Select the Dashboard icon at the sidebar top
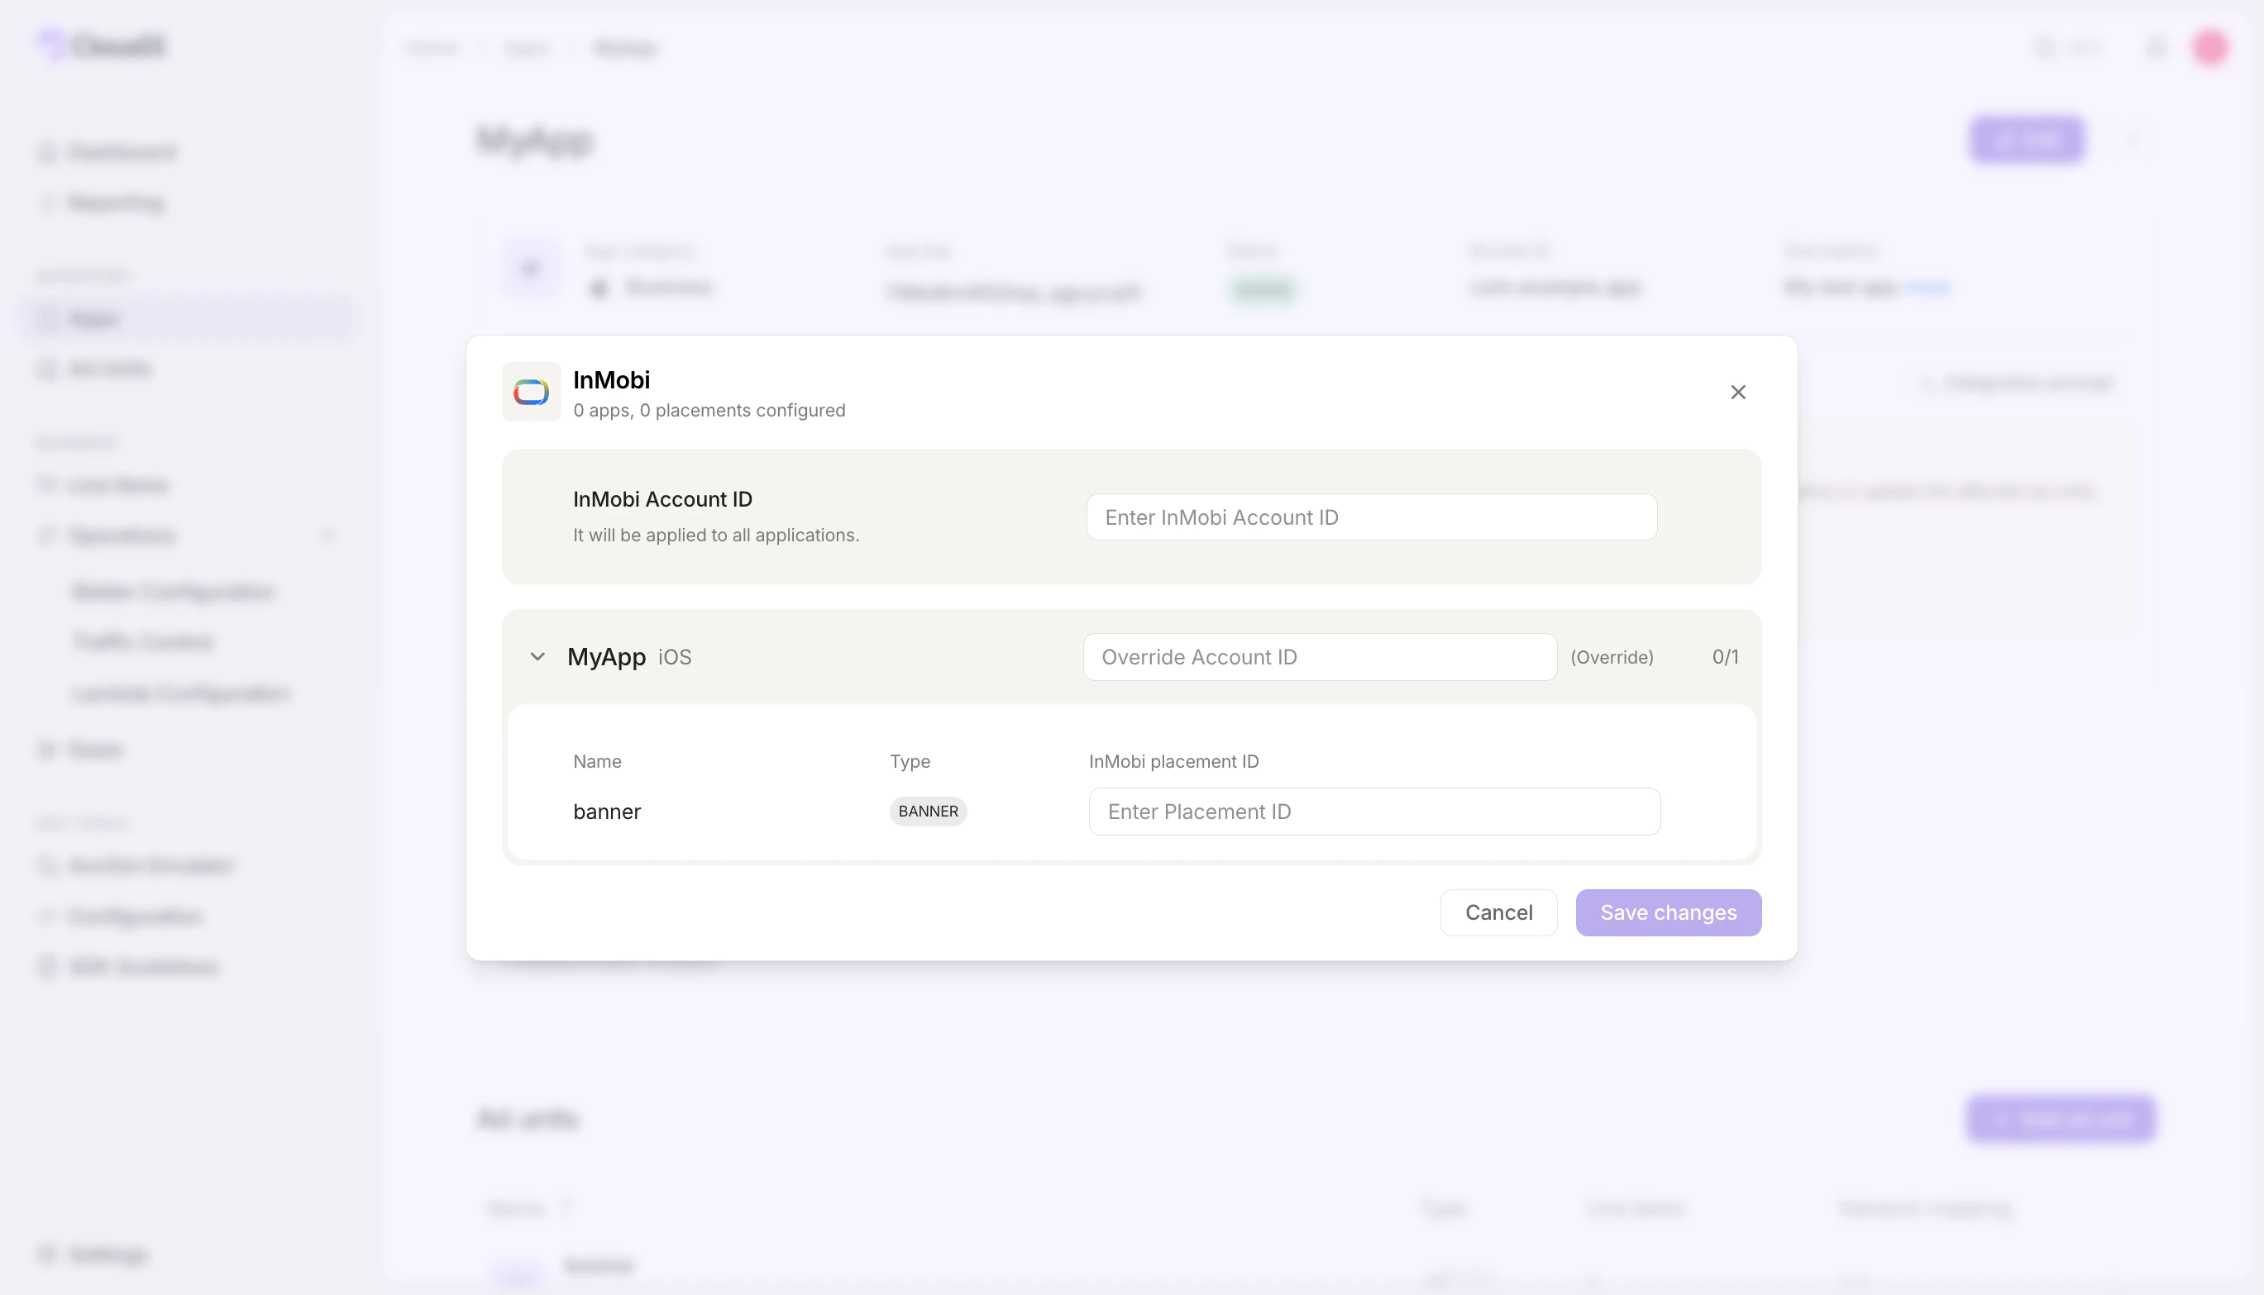Screen dimensions: 2264x1295 [46, 151]
